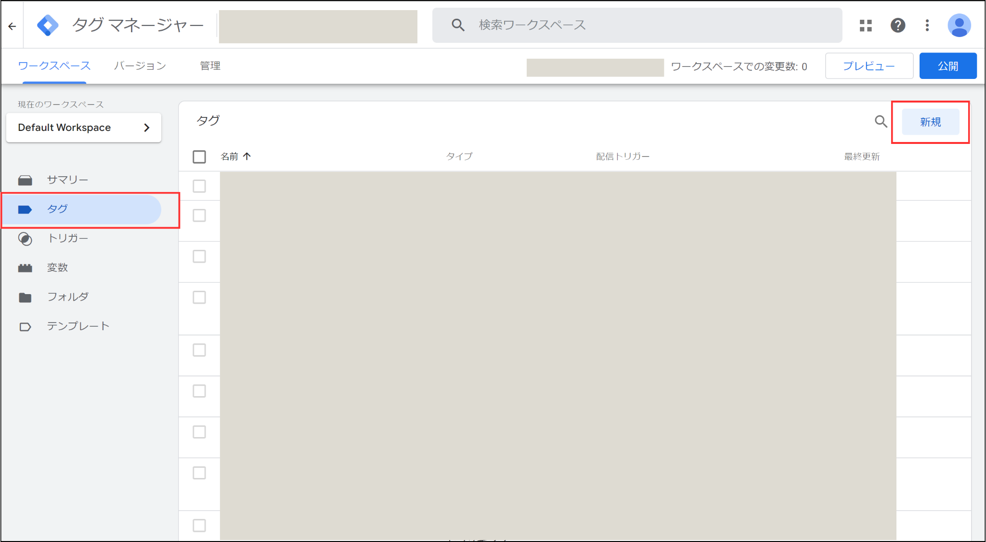
Task: Switch to the ワークスペース tab
Action: pos(54,66)
